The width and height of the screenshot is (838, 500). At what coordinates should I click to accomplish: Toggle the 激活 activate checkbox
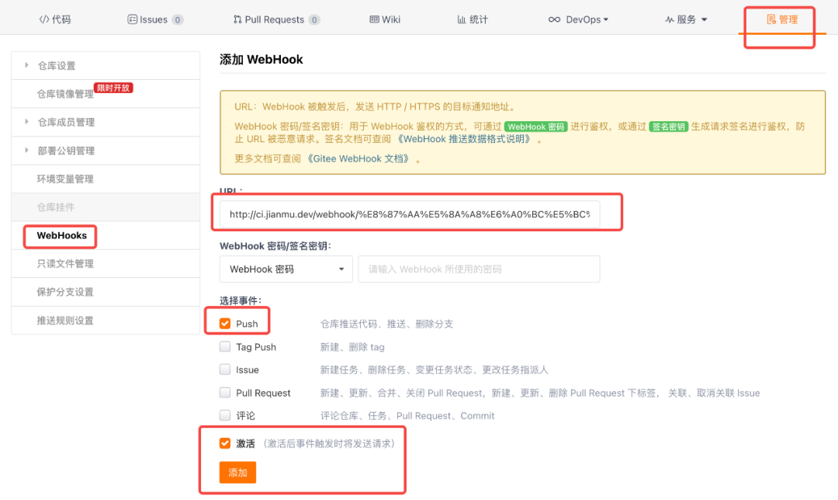[x=225, y=443]
